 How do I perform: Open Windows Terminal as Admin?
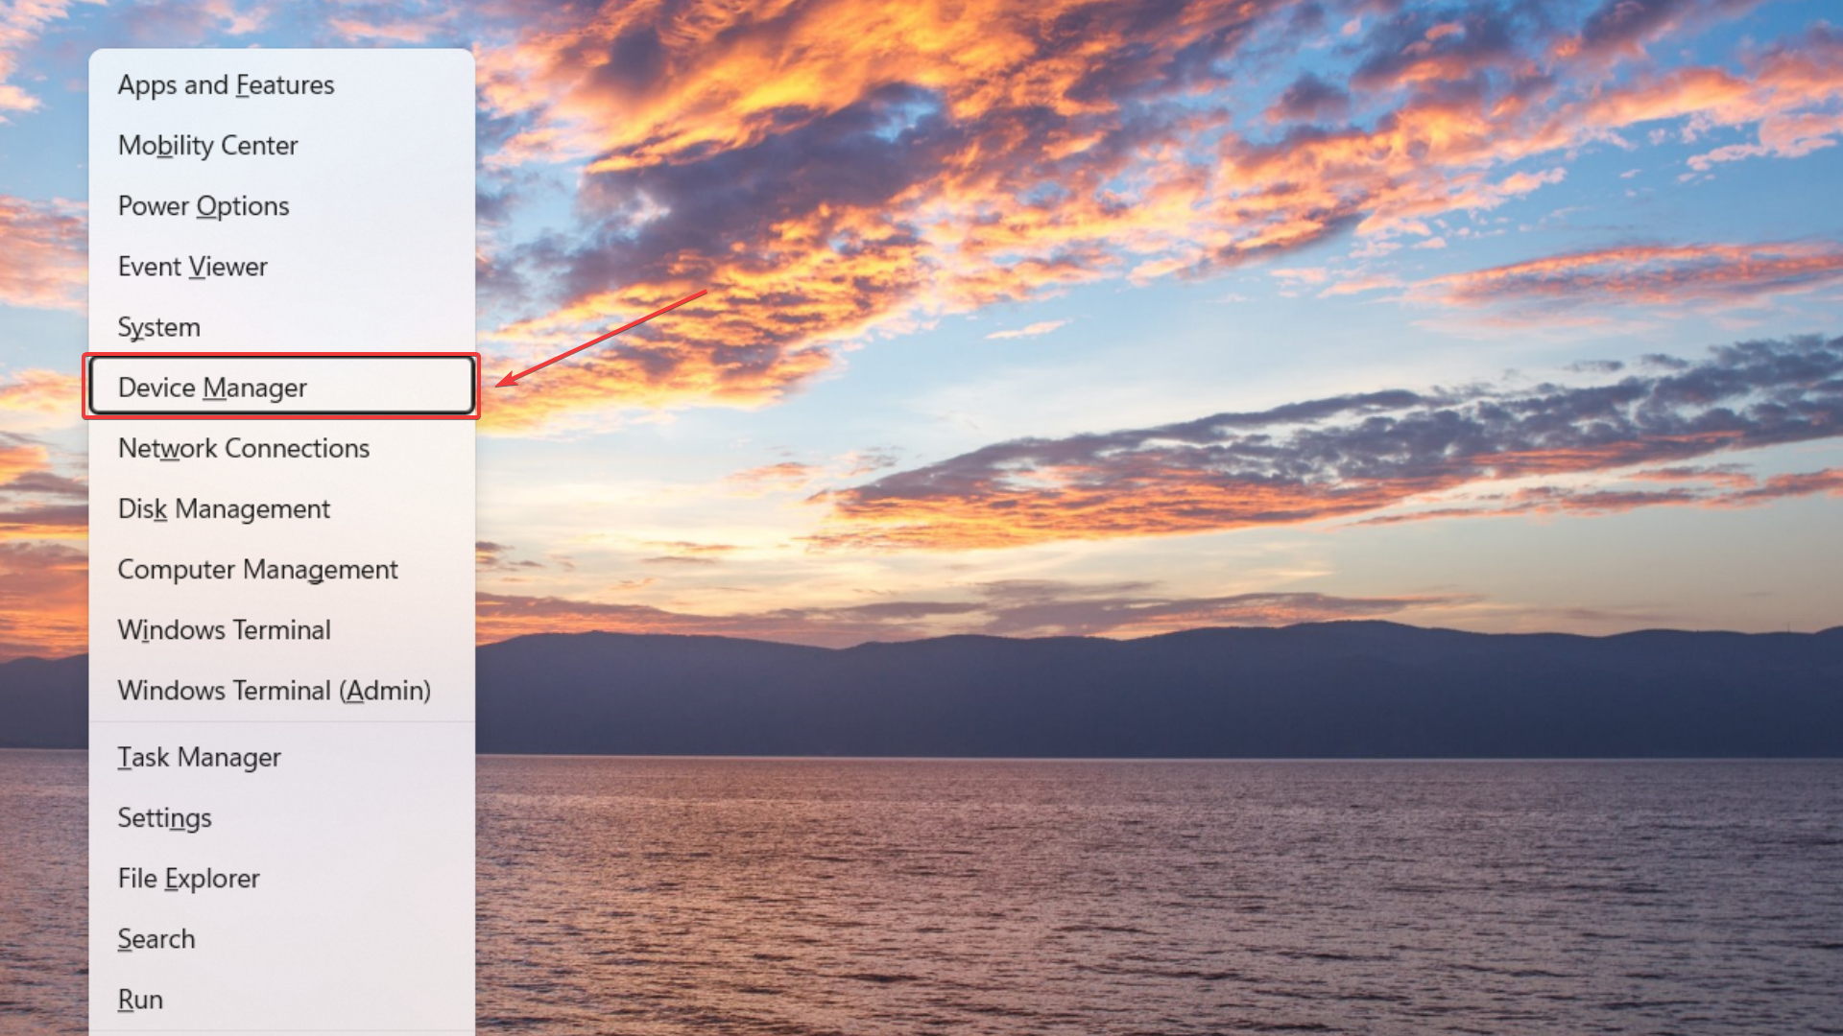click(274, 690)
